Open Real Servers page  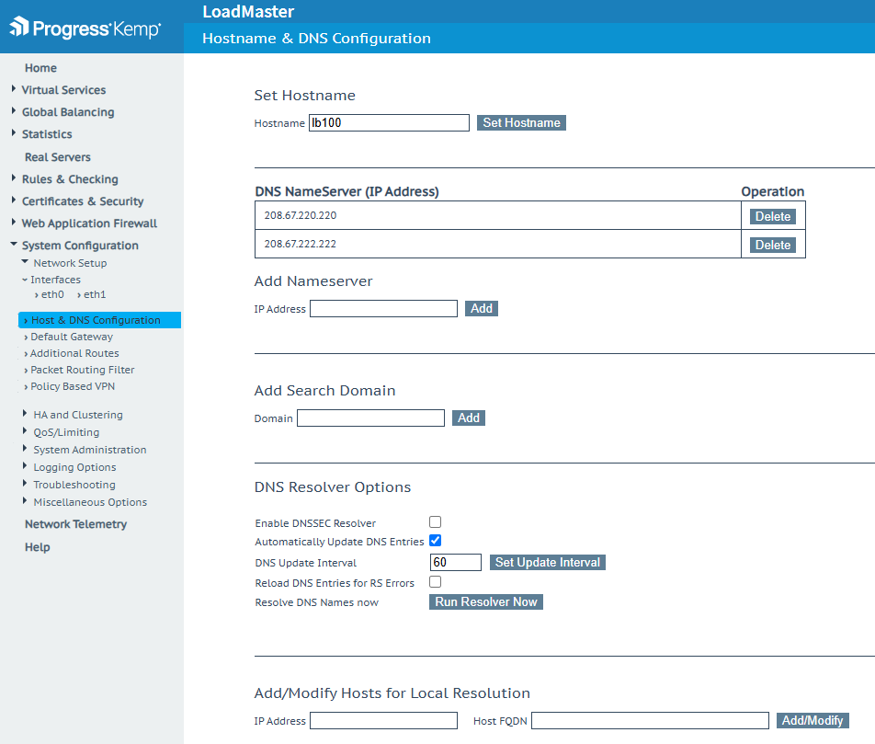point(58,157)
